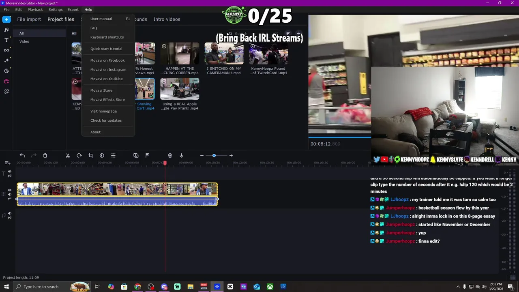
Task: Click the Redo arrow in timeline toolbar
Action: coord(34,155)
